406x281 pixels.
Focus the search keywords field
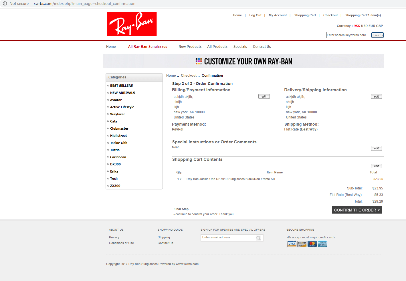pos(348,35)
